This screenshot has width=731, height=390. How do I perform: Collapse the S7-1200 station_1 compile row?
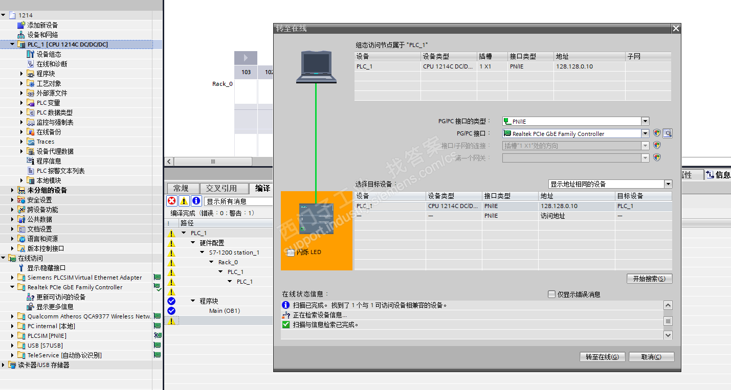click(202, 253)
